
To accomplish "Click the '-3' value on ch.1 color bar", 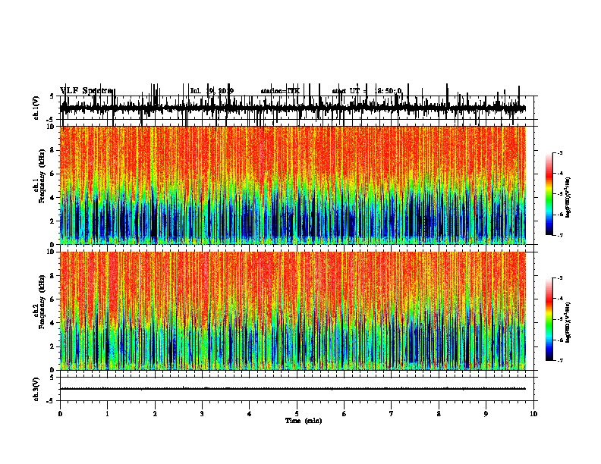I will 559,152.
